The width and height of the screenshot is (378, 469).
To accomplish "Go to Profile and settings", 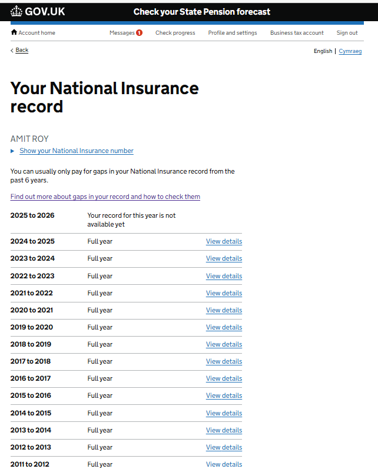I will [x=232, y=33].
